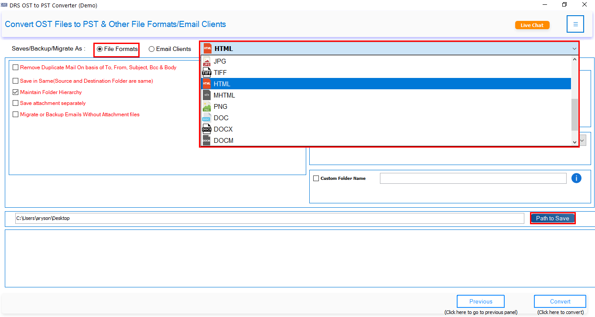Viewport: 595px width, 317px height.
Task: Choose DOC from the format list
Action: (x=386, y=118)
